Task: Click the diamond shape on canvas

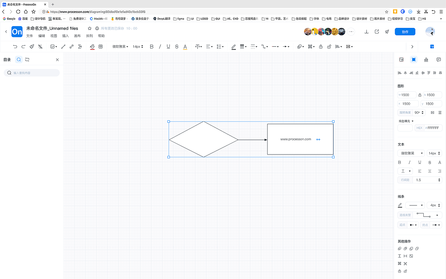Action: click(203, 139)
